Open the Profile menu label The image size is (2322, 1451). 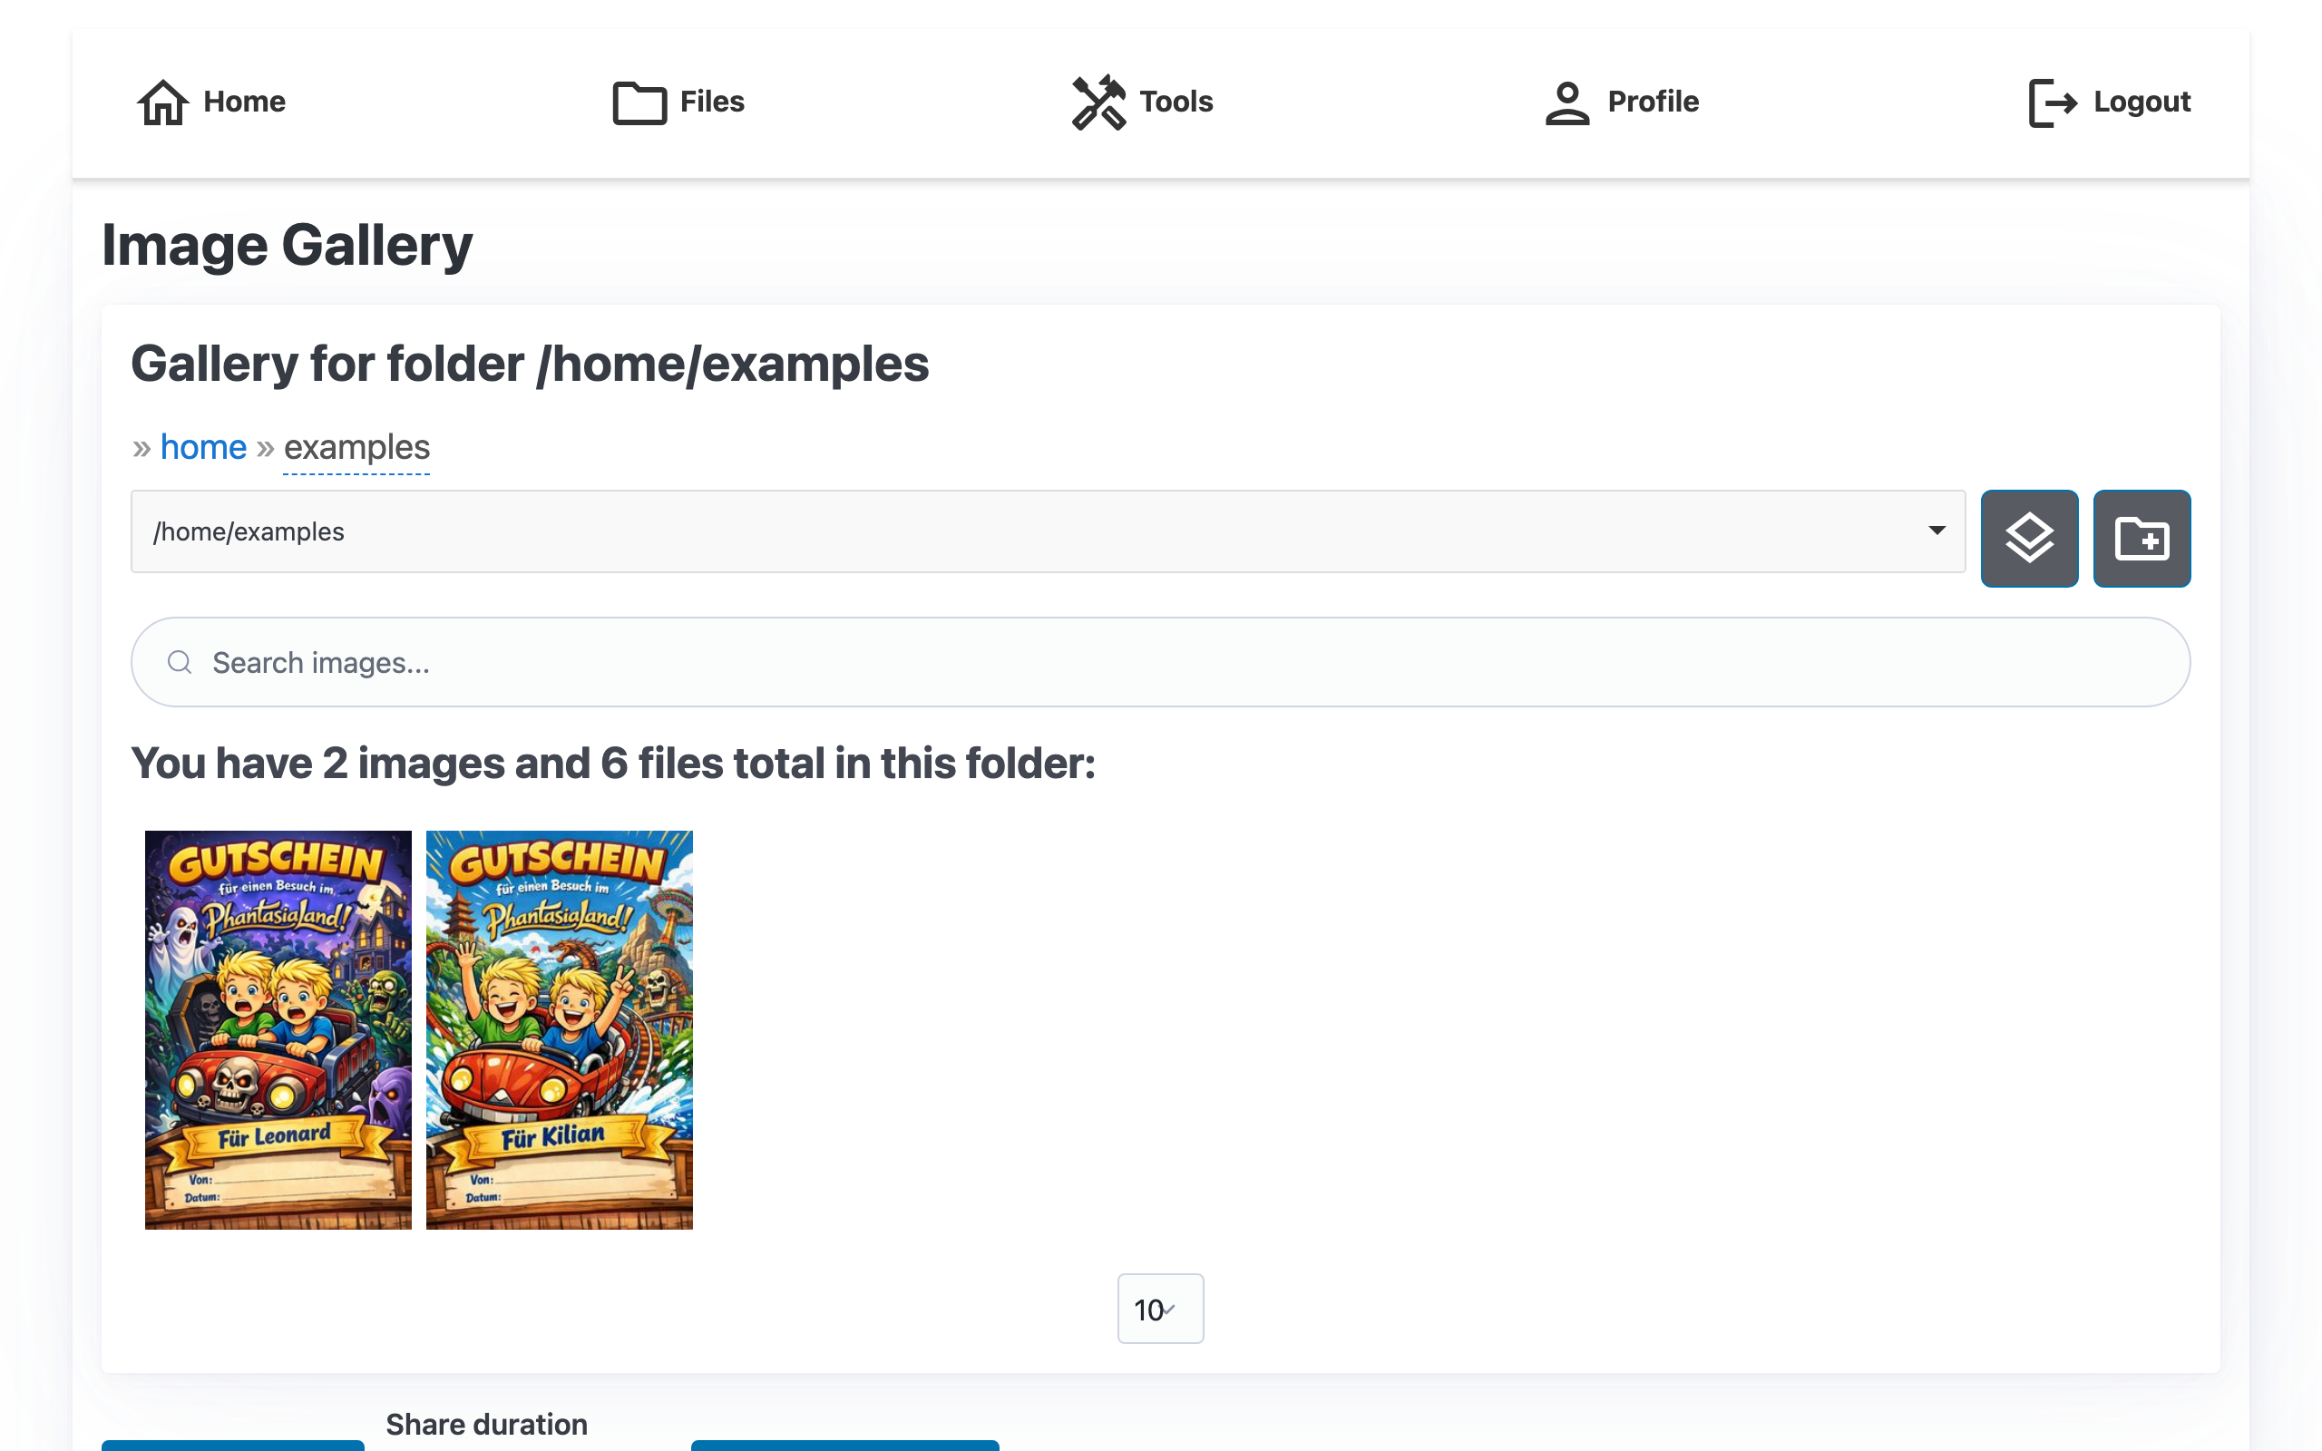[x=1653, y=102]
